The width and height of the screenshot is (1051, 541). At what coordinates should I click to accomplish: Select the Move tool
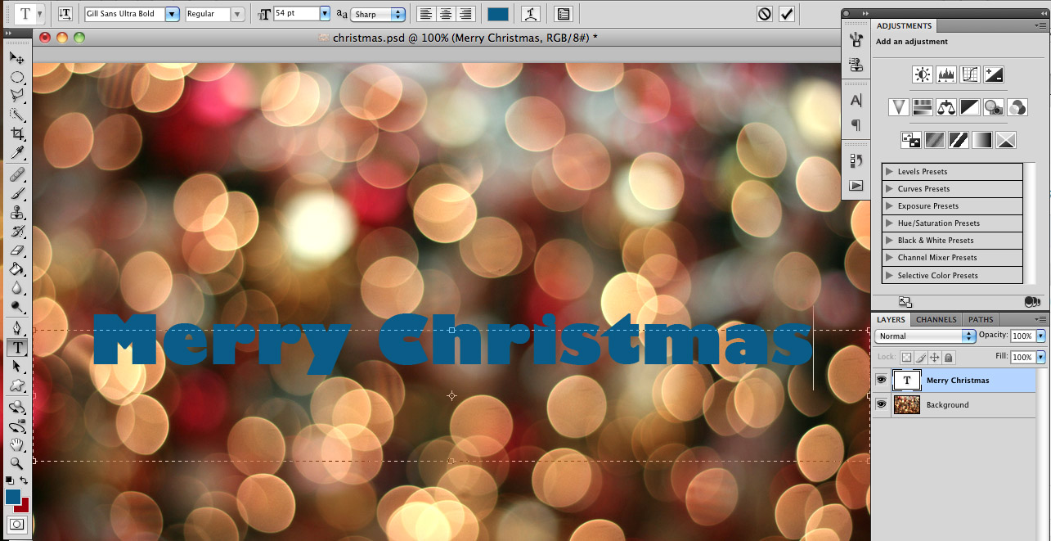pos(16,58)
